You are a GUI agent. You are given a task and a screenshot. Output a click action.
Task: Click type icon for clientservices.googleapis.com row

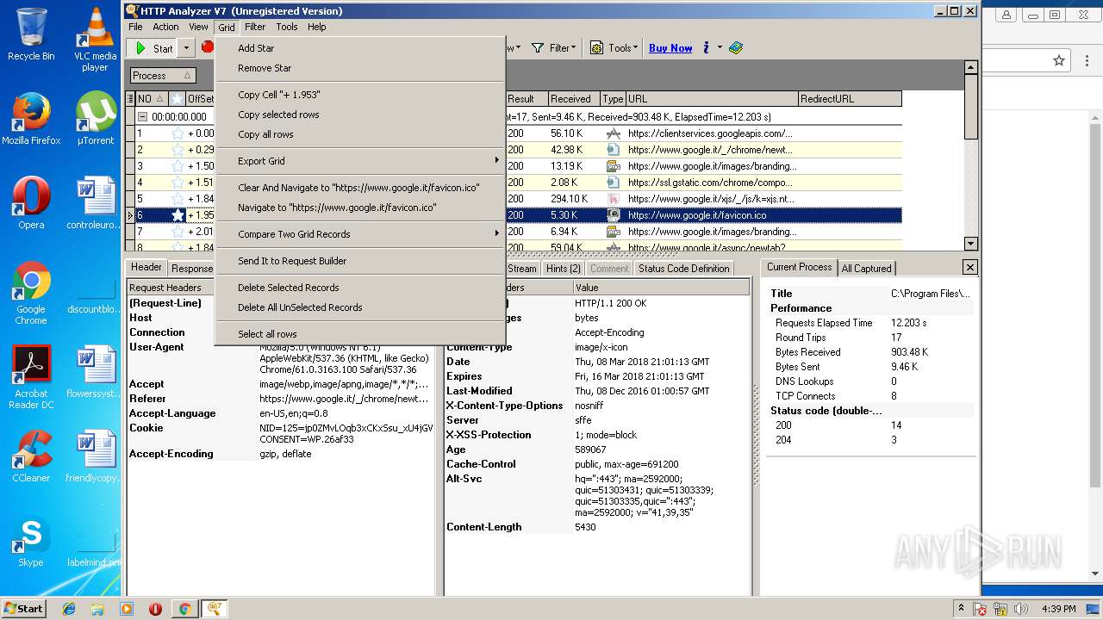pyautogui.click(x=613, y=133)
